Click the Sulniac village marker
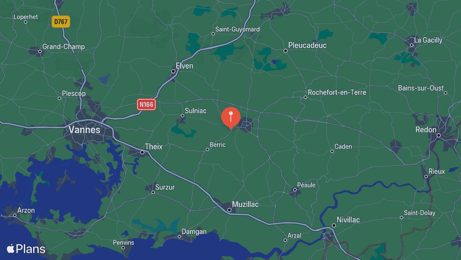Image resolution: width=461 pixels, height=260 pixels. coord(183,116)
